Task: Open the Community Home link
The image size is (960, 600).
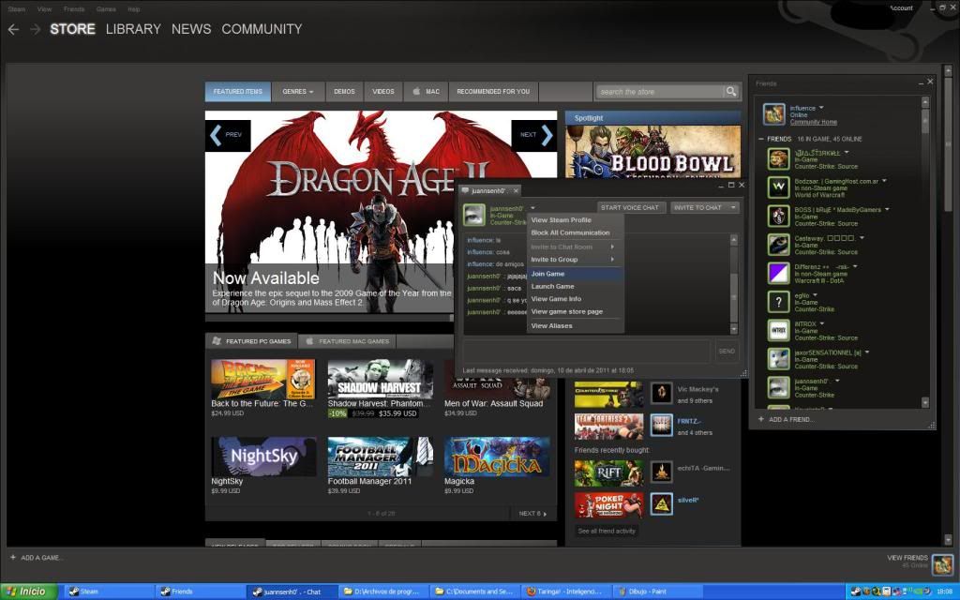Action: (813, 122)
